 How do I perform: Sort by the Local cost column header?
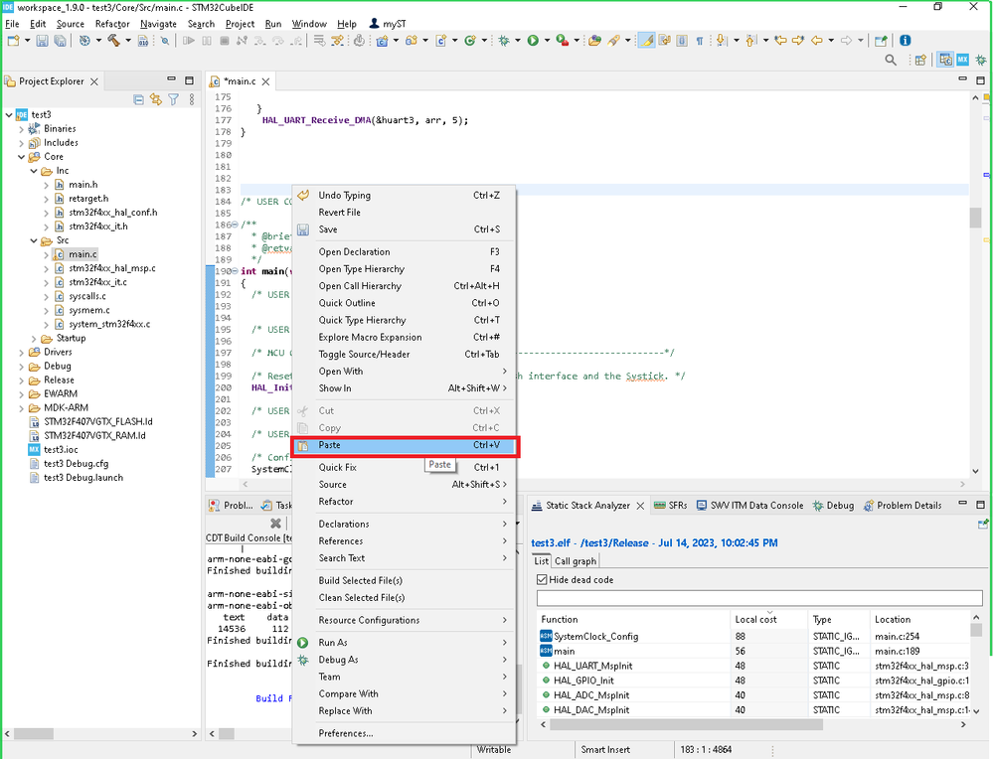coord(768,620)
